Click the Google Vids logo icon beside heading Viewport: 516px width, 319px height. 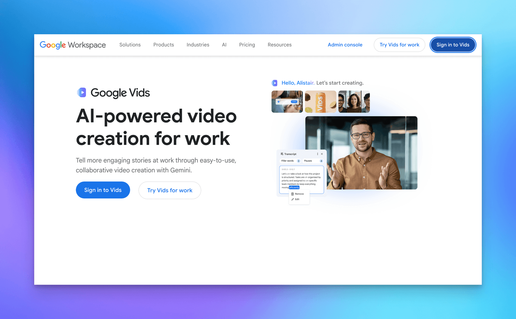(82, 92)
